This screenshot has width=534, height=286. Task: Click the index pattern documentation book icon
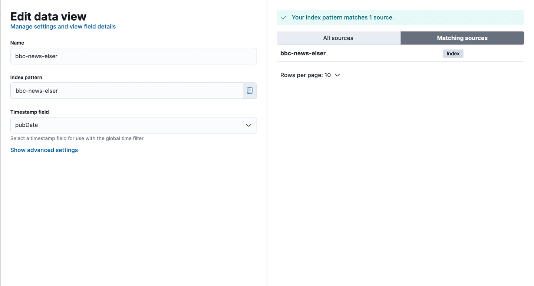point(250,91)
